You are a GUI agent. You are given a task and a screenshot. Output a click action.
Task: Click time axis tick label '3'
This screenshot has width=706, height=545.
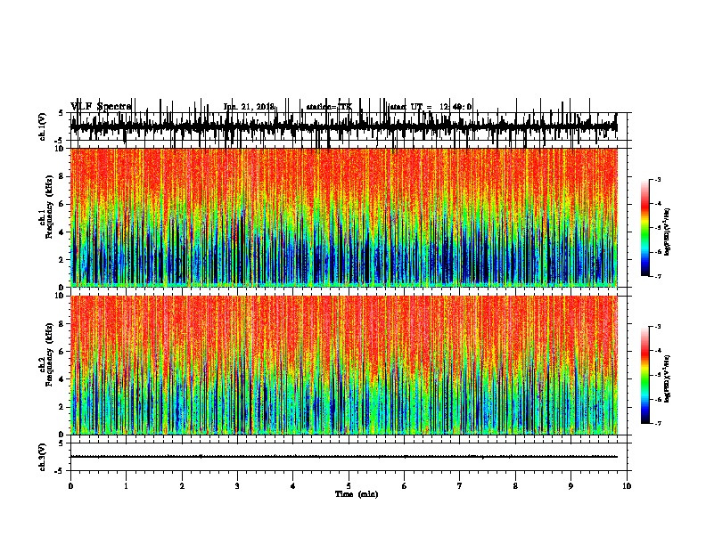pos(237,485)
